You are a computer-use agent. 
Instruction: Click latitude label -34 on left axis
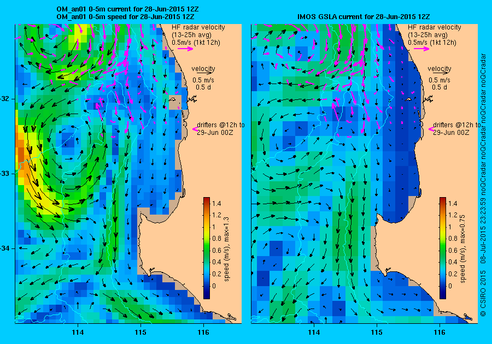tap(5, 248)
